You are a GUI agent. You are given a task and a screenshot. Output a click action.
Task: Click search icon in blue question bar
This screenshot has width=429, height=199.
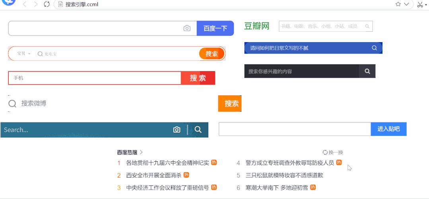pyautogui.click(x=374, y=48)
